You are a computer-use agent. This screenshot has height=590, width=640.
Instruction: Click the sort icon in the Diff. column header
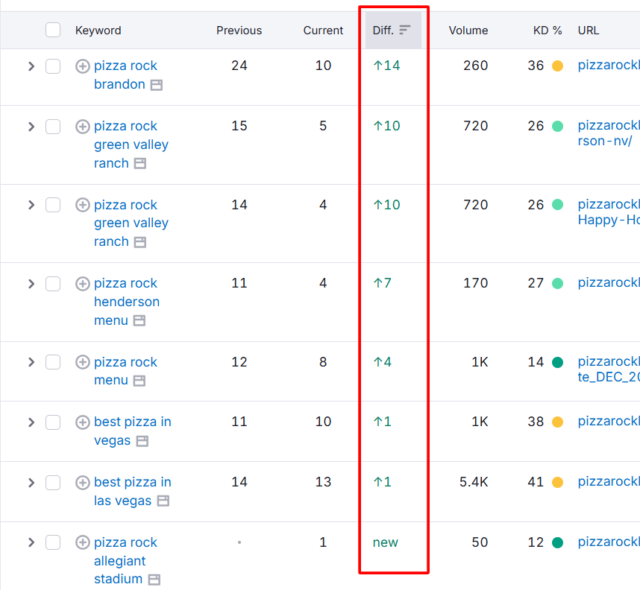(404, 30)
